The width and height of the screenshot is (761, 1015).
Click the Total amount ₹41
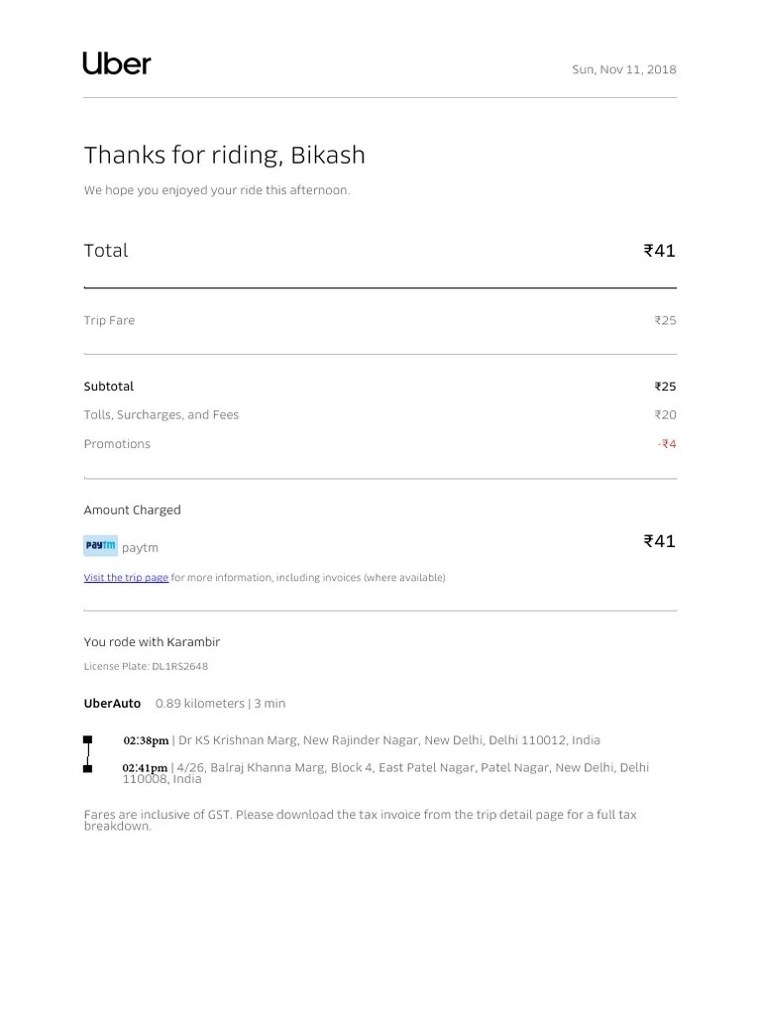pos(659,251)
